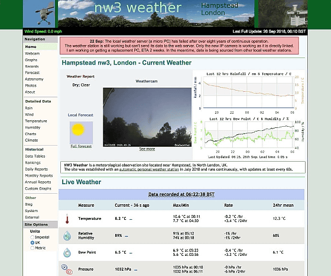Click the temperature trend dash indicator

point(131,219)
